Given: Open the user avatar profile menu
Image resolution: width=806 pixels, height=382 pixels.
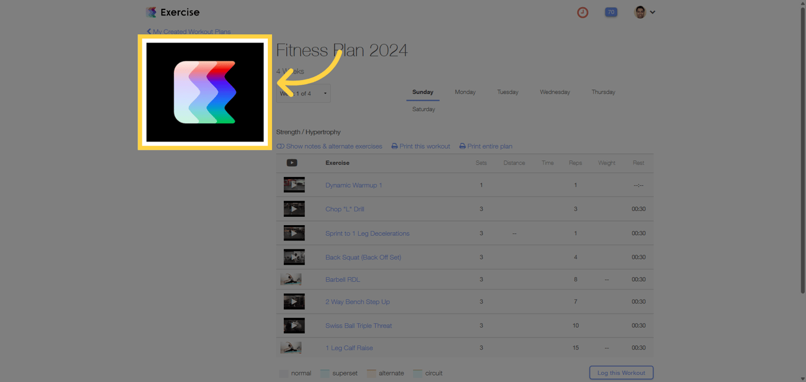Looking at the screenshot, I should 644,12.
